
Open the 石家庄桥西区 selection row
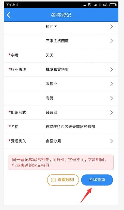[61, 41]
